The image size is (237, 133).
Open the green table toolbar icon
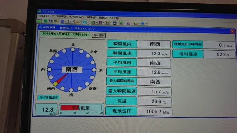click(93, 23)
